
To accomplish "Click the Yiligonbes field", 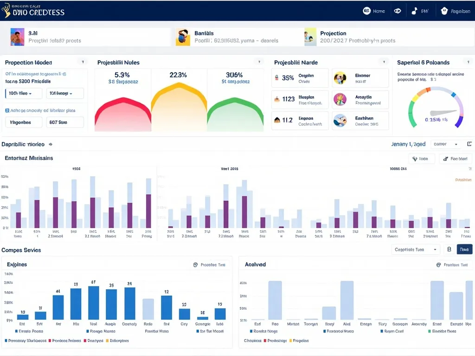I will (24, 122).
